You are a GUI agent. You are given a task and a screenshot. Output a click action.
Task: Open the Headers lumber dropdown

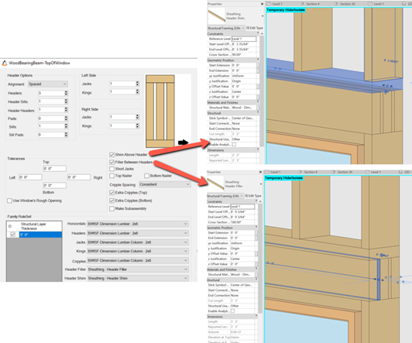[x=138, y=233]
